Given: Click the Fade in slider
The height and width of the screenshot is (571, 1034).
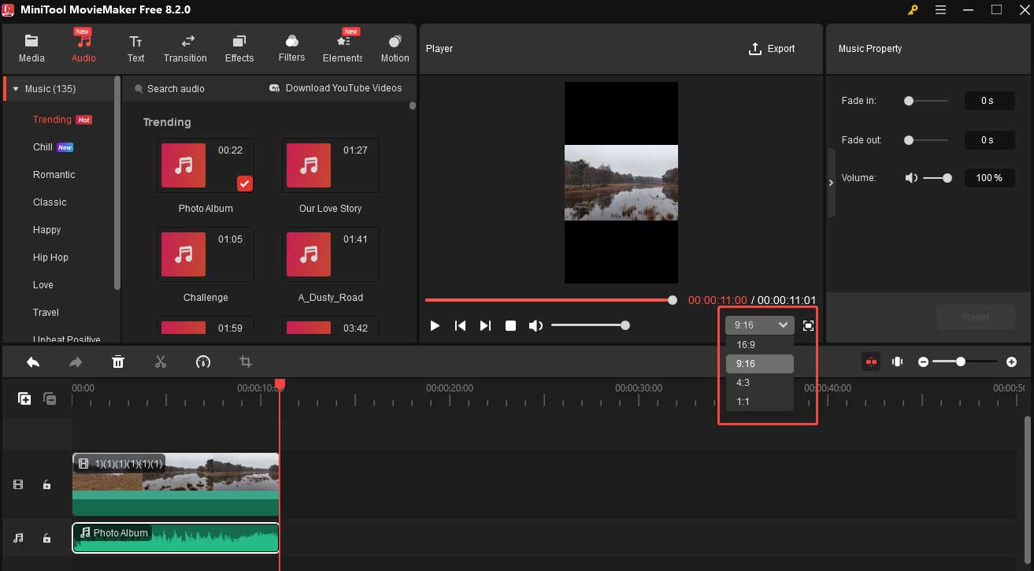Looking at the screenshot, I should click(926, 101).
